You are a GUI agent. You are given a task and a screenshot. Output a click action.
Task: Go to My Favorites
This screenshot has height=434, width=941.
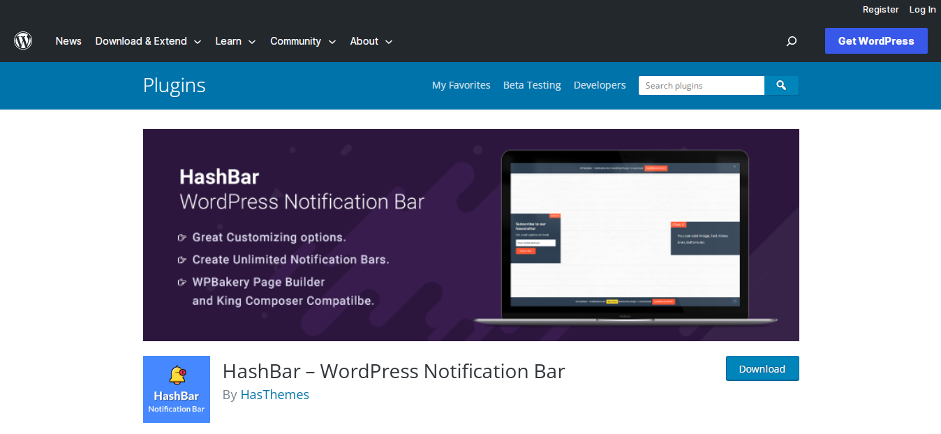pos(461,85)
